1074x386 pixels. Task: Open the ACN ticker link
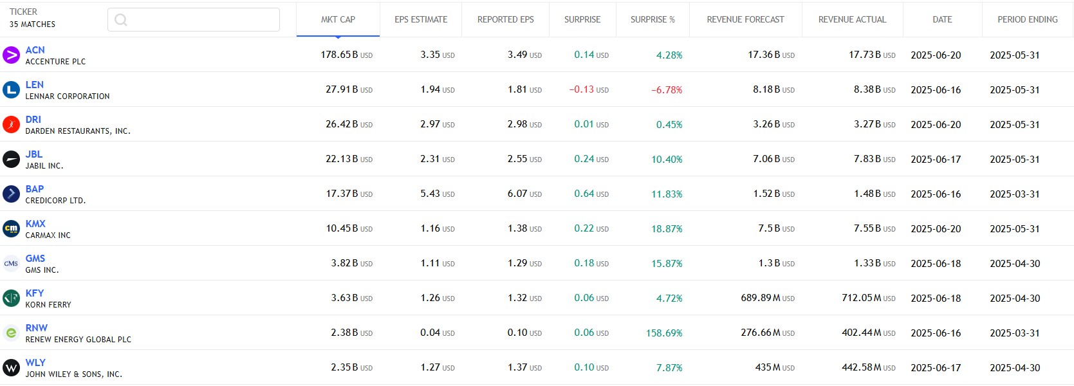pos(35,50)
